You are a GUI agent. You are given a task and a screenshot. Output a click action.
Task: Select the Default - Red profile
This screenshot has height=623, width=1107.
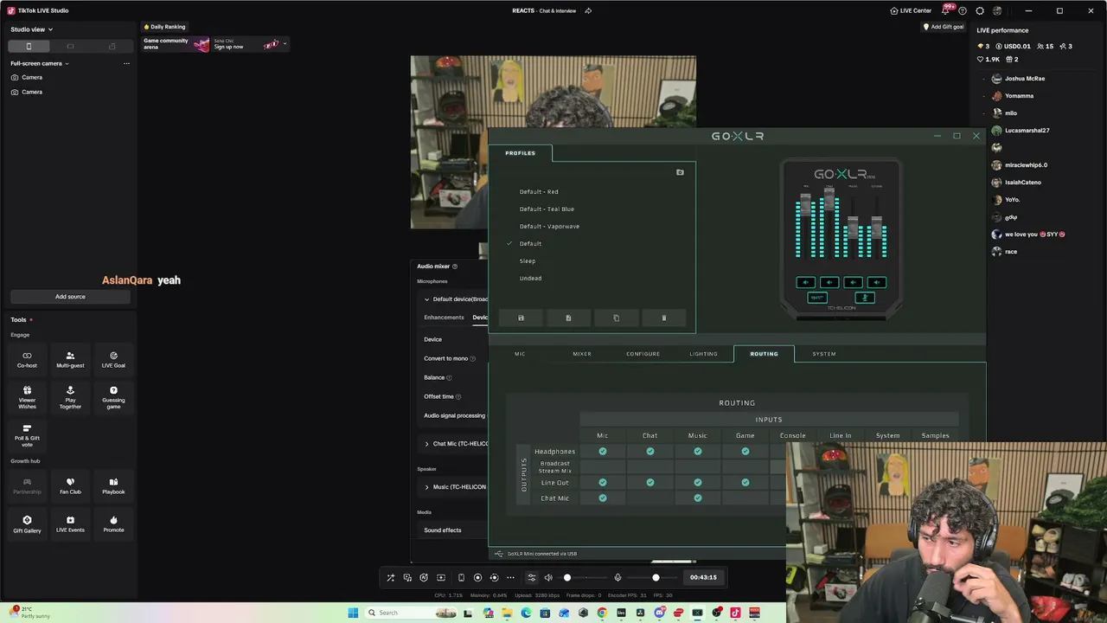(539, 191)
